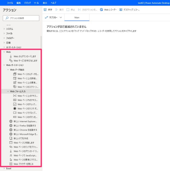Expand the ファイル action group
This screenshot has width=170, height=171.
[x=4, y=33]
